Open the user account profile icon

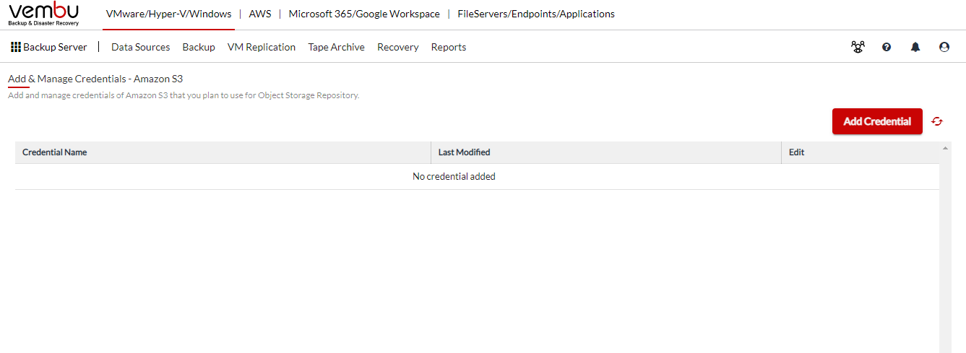click(944, 47)
